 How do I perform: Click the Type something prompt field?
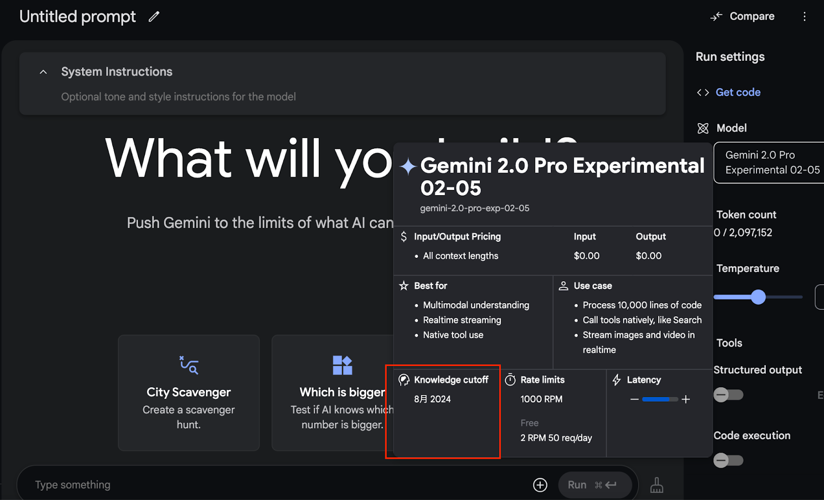206,485
